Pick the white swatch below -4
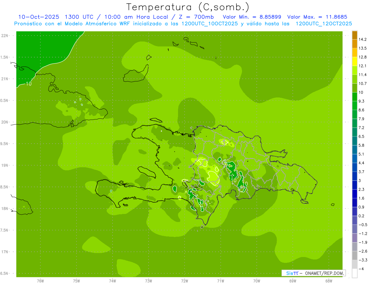Screen dimensions: 369x285 click(355, 273)
